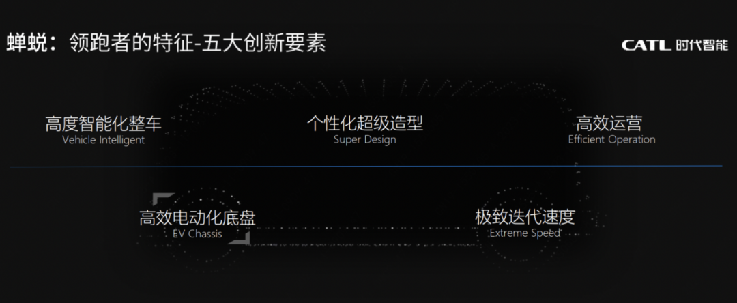The height and width of the screenshot is (303, 737).
Task: Click the Efficient Operation subtitle
Action: tap(611, 140)
